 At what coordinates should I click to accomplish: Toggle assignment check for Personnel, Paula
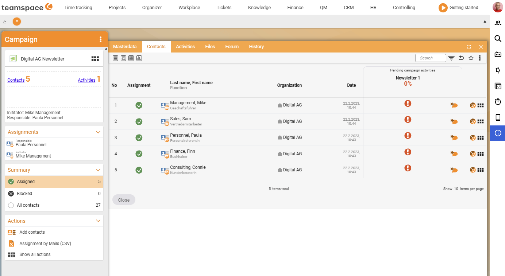(139, 138)
